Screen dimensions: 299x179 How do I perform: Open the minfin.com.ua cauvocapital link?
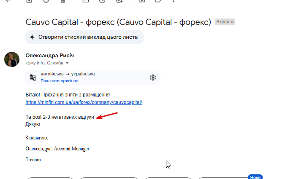tap(84, 102)
